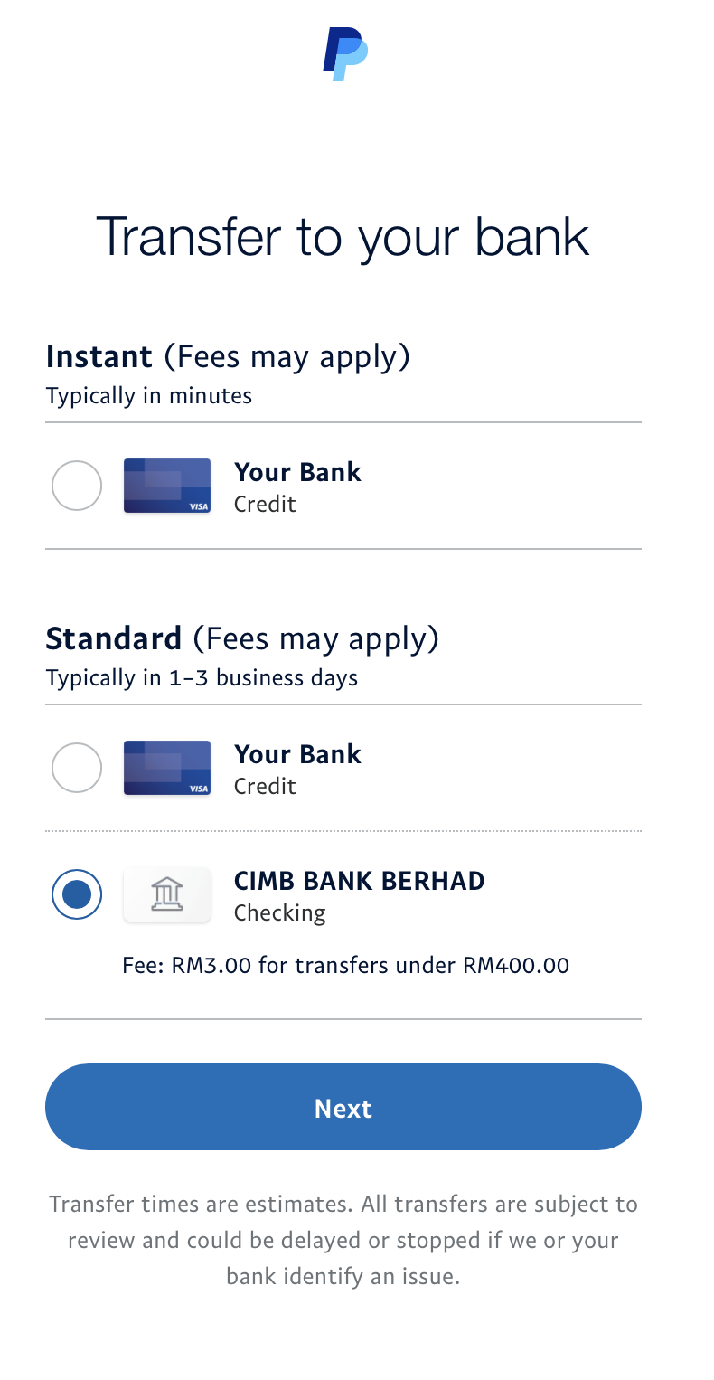Viewport: 714px width, 1380px height.
Task: Click the Typically in 1-3 business days text
Action: [x=202, y=678]
